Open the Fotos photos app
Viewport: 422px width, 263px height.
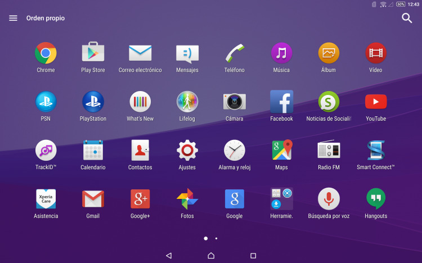point(187,199)
